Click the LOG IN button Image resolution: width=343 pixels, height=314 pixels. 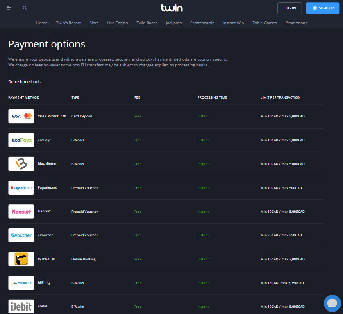coord(290,8)
